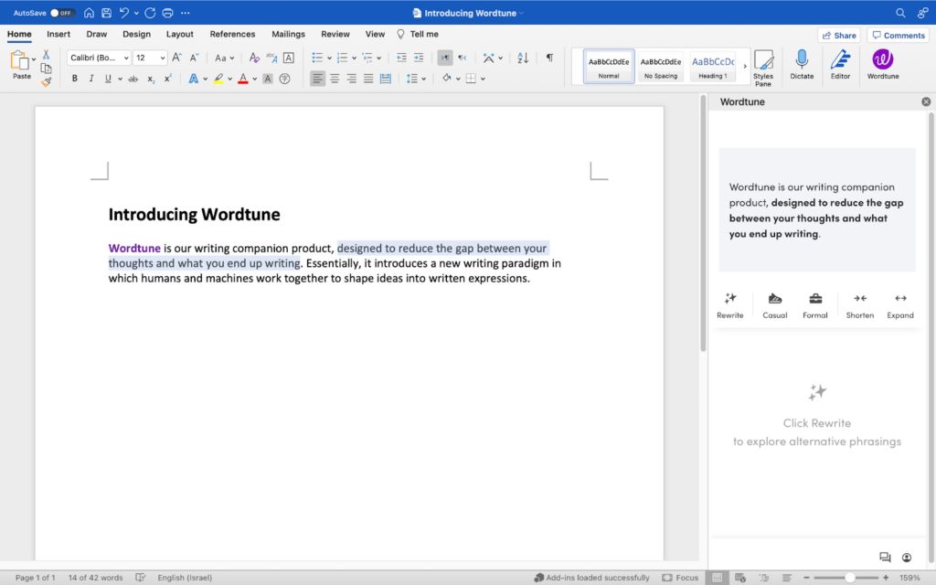The image size is (936, 585).
Task: Open the Change Case Aa dropdown
Action: tap(225, 58)
